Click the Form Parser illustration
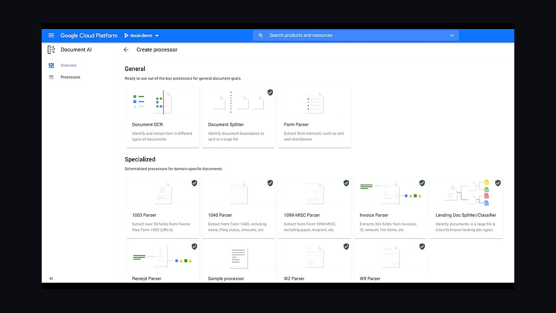This screenshot has height=313, width=556. [x=315, y=102]
